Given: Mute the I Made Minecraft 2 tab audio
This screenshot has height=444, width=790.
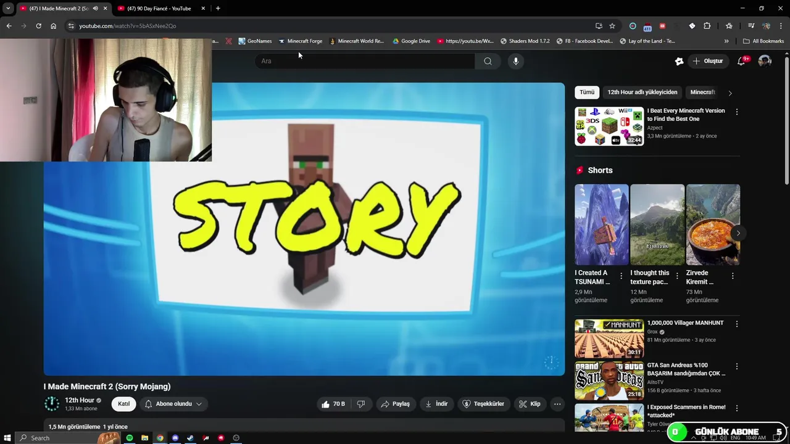Looking at the screenshot, I should (95, 8).
